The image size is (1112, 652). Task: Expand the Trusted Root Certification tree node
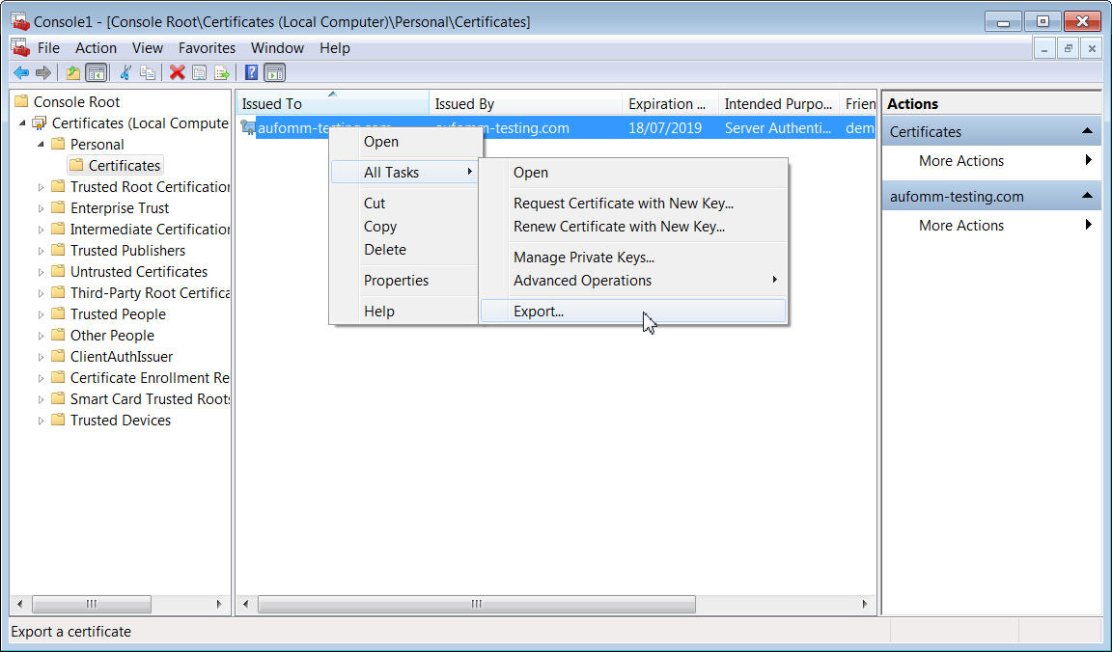[x=41, y=187]
